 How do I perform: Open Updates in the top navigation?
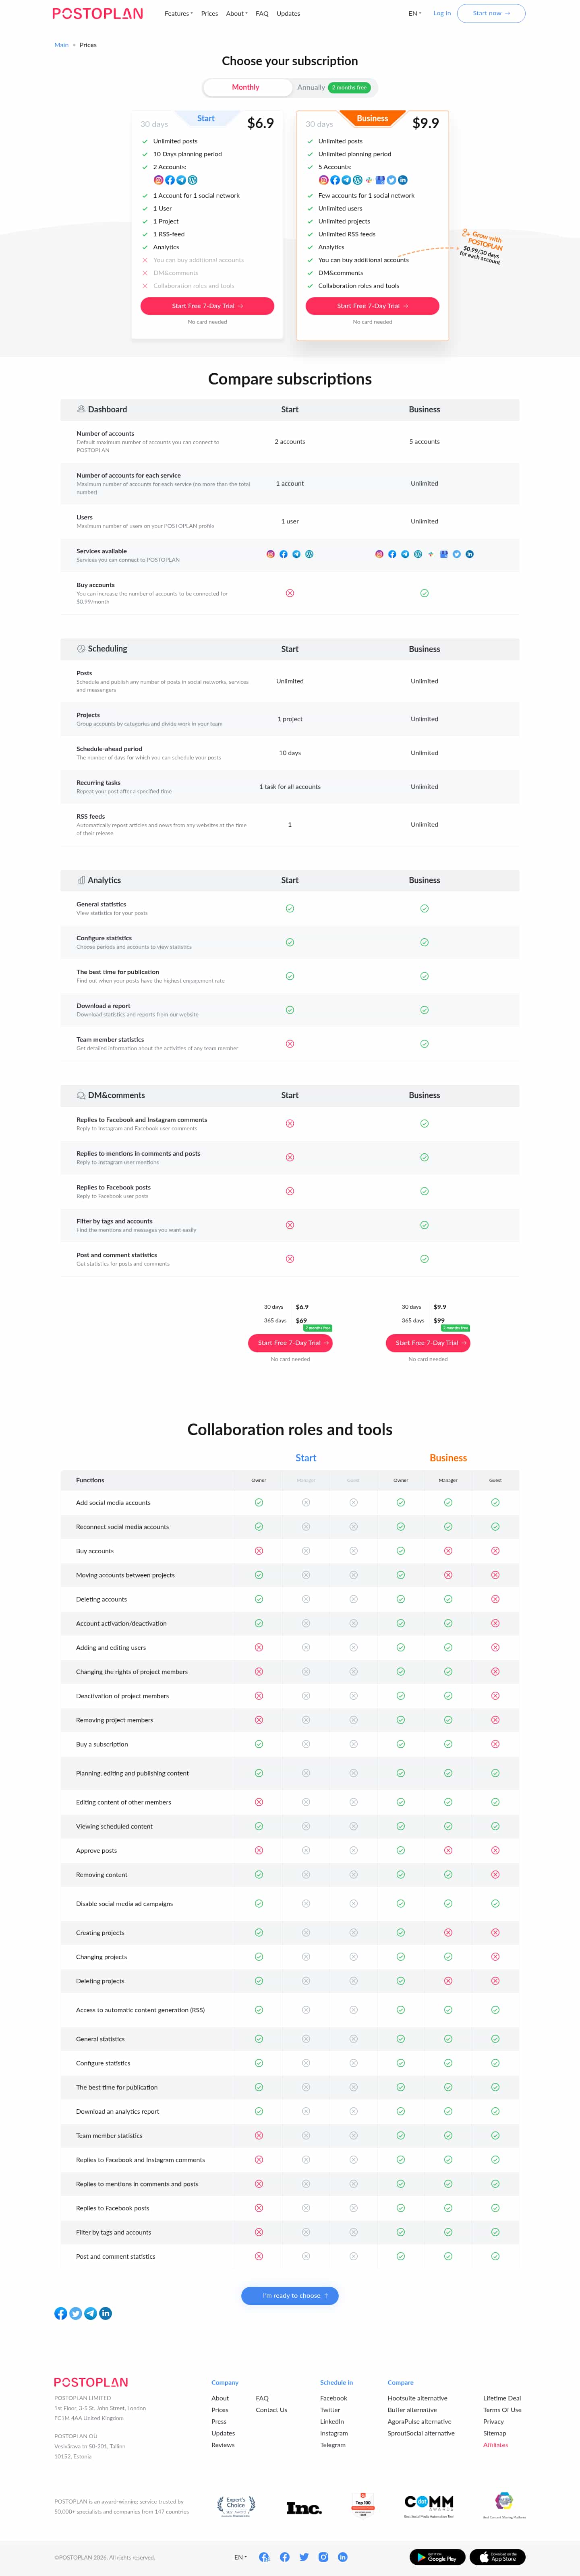point(288,14)
